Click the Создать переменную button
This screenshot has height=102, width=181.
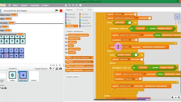(x=75, y=31)
